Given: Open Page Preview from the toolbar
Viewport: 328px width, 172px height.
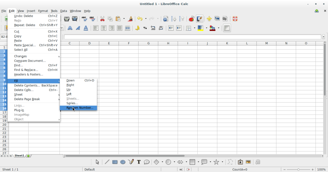Looking at the screenshot, I should point(75,19).
